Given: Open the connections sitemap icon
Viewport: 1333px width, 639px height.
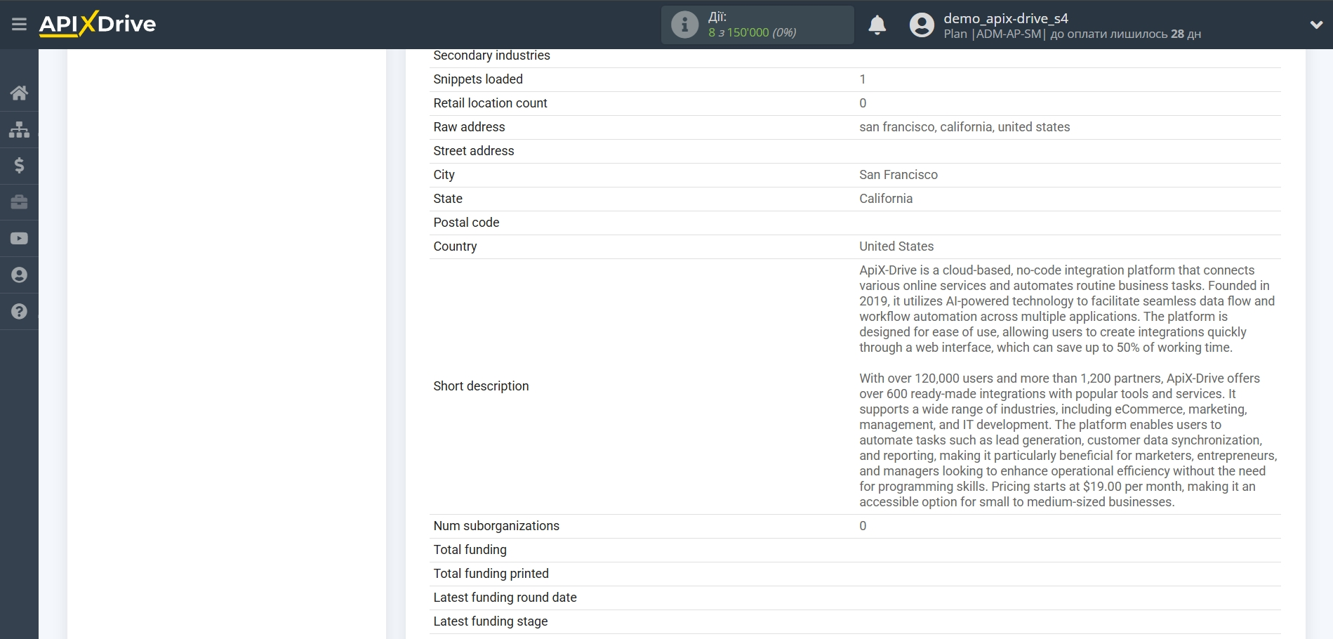Looking at the screenshot, I should 19,129.
